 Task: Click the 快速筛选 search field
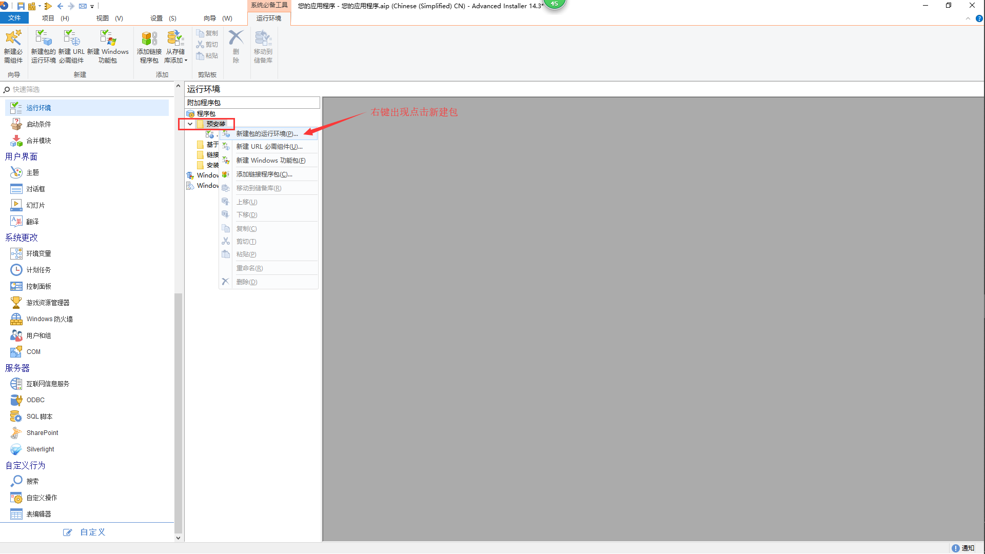click(87, 89)
